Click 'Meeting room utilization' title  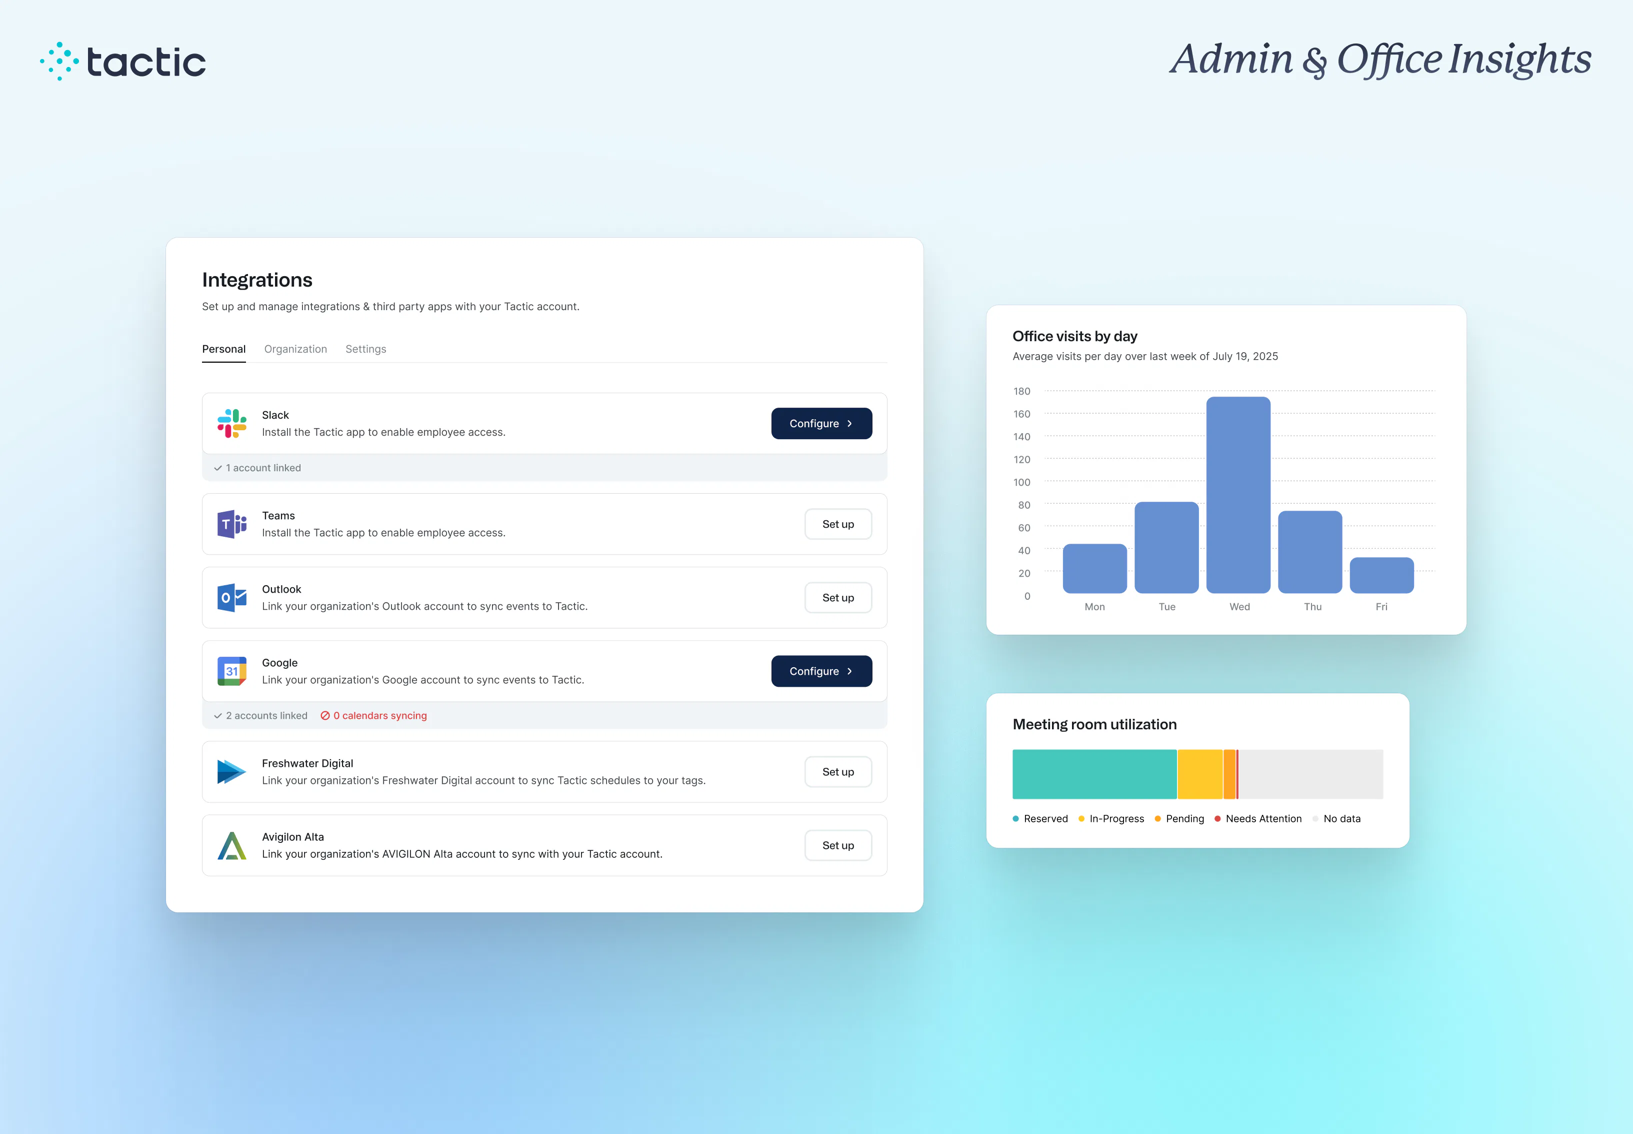[x=1095, y=725]
